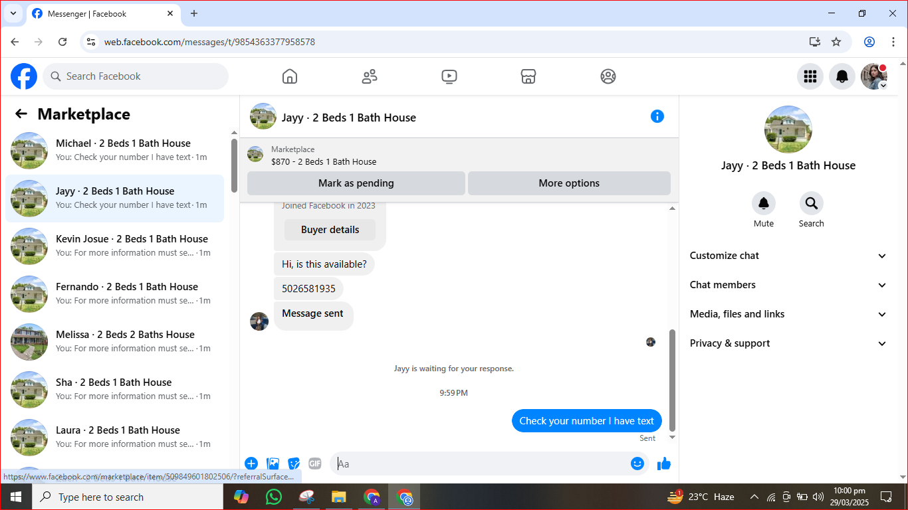Open WhatsApp from the taskbar
The width and height of the screenshot is (908, 510).
(273, 497)
